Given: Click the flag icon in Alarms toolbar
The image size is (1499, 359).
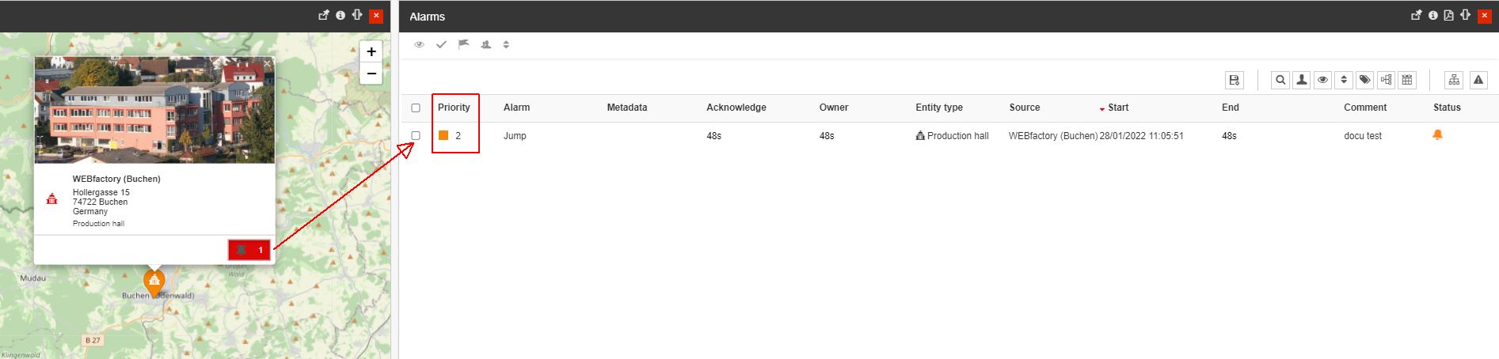Looking at the screenshot, I should click(x=463, y=44).
